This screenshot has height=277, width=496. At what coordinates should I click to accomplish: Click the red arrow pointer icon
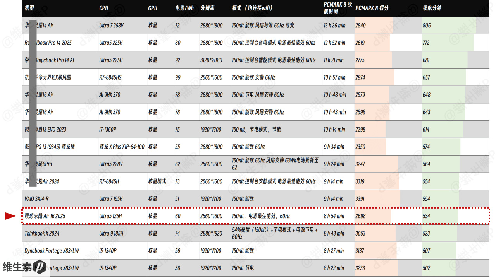[x=10, y=216]
